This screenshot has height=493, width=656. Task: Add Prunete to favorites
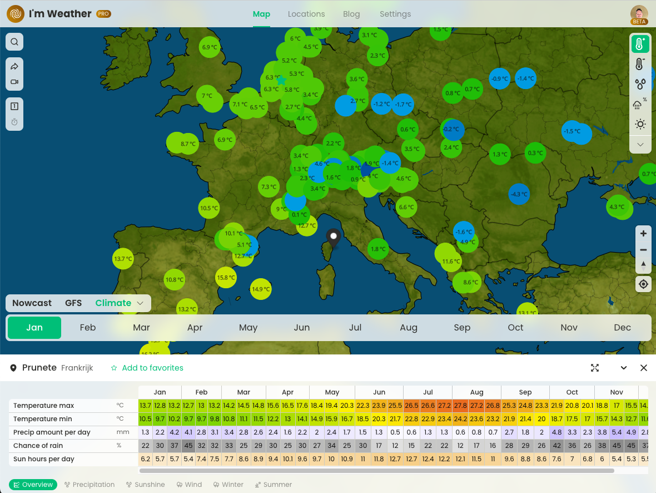(147, 368)
